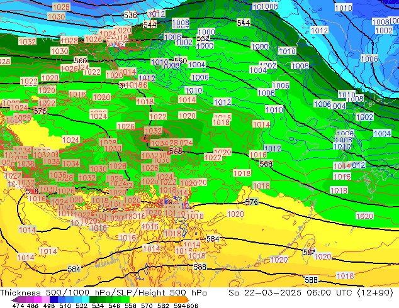
Task: Click the '588' contour label near lower-right red 1018
Action: point(312,280)
